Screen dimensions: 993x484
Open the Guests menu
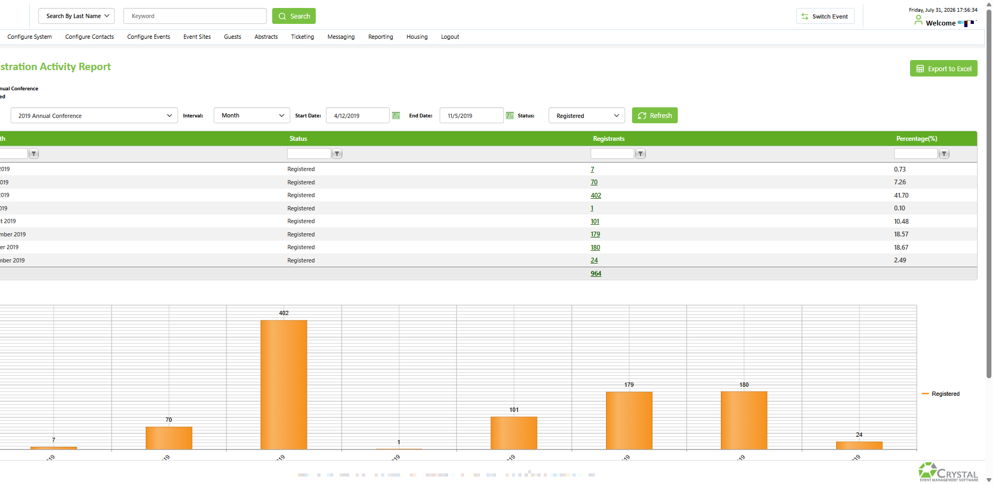click(233, 37)
